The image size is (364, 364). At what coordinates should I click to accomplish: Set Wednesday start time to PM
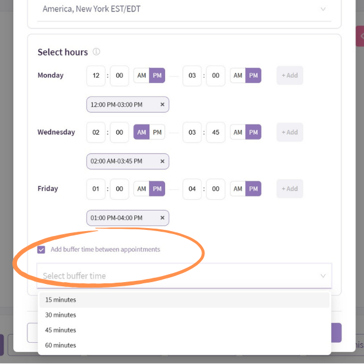click(x=157, y=132)
